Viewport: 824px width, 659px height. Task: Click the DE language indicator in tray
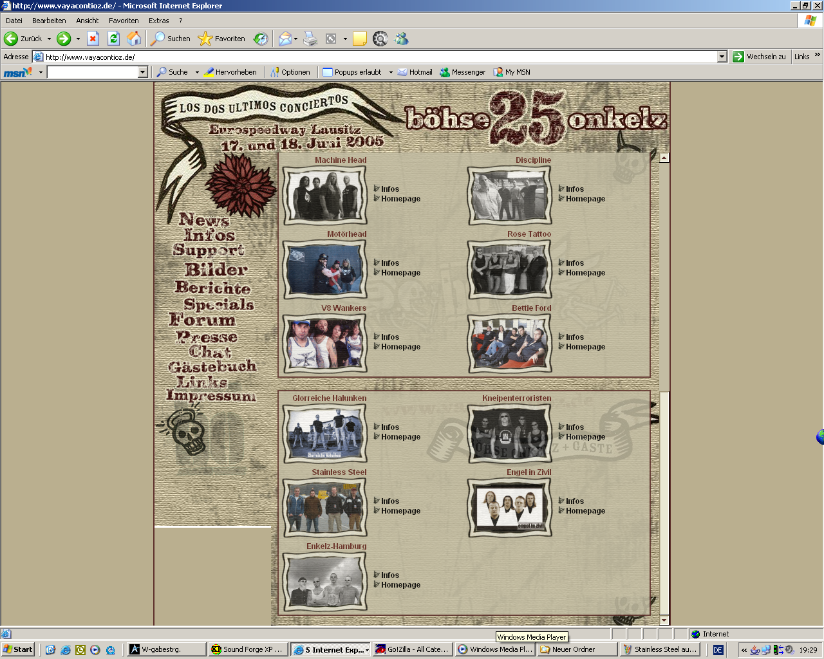click(x=718, y=650)
